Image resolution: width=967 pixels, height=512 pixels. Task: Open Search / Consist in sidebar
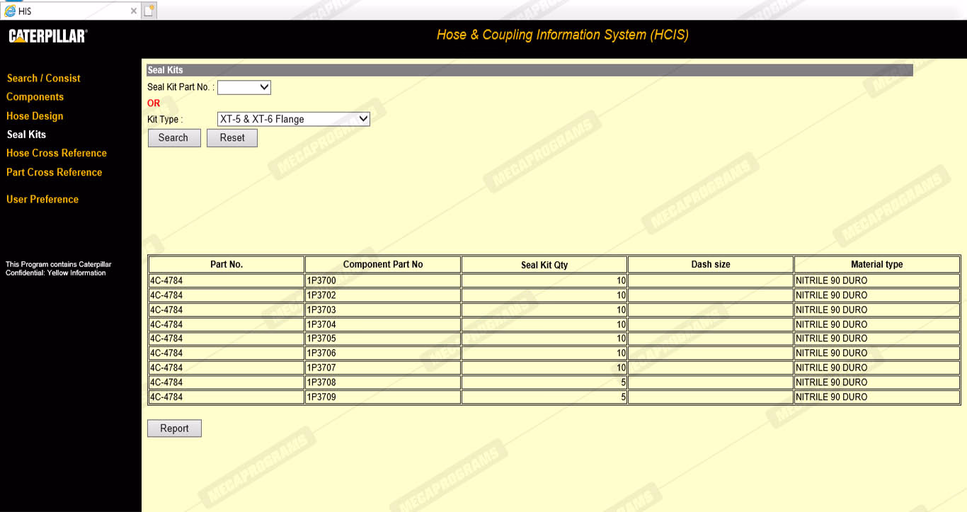pyautogui.click(x=43, y=79)
